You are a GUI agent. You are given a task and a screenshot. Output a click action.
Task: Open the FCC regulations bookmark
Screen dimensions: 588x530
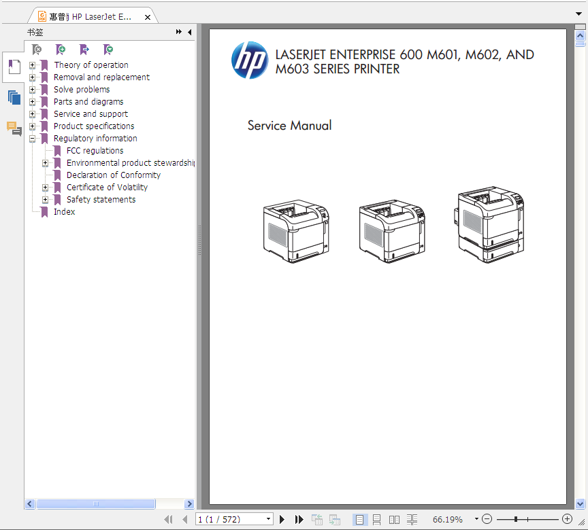coord(95,151)
